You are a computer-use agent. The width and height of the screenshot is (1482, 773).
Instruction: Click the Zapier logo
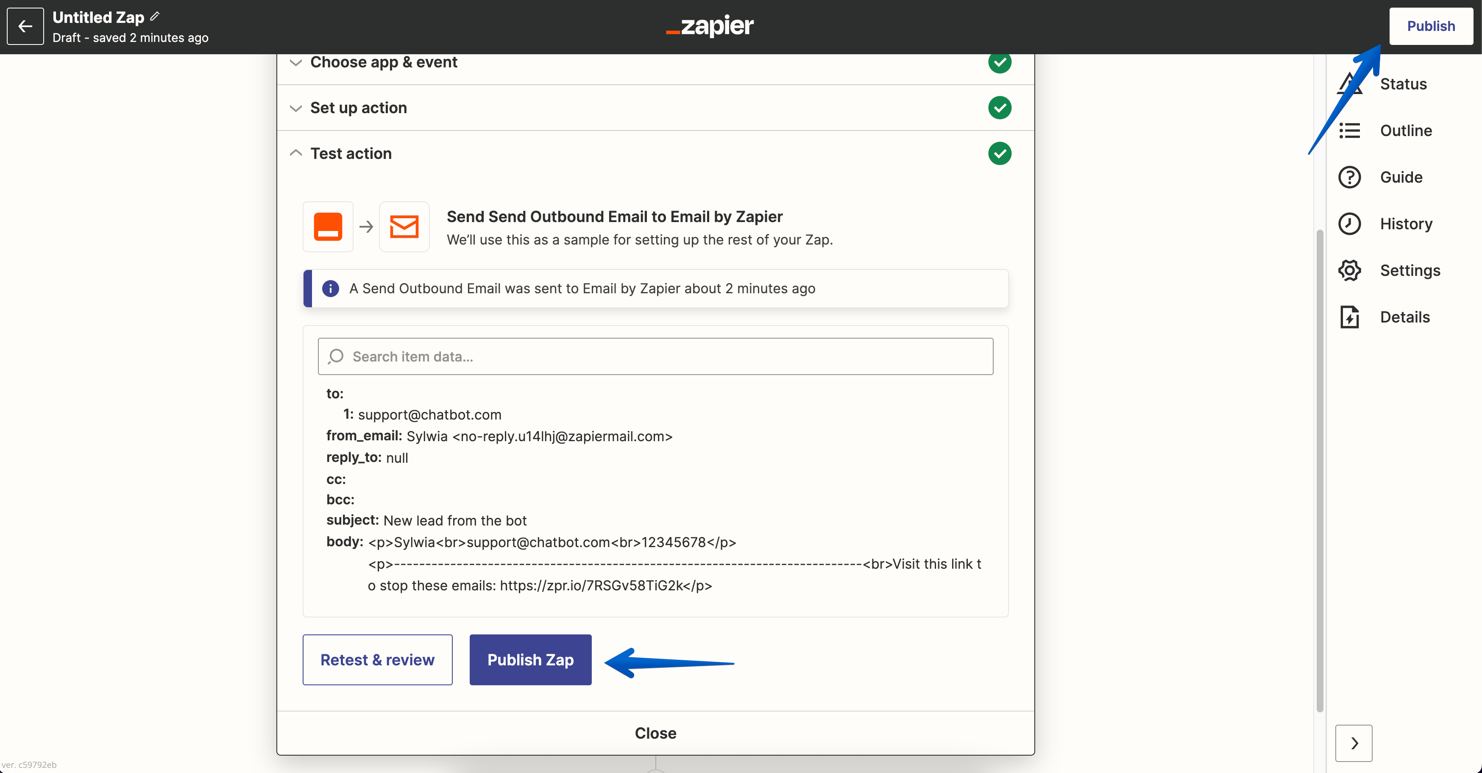[709, 26]
